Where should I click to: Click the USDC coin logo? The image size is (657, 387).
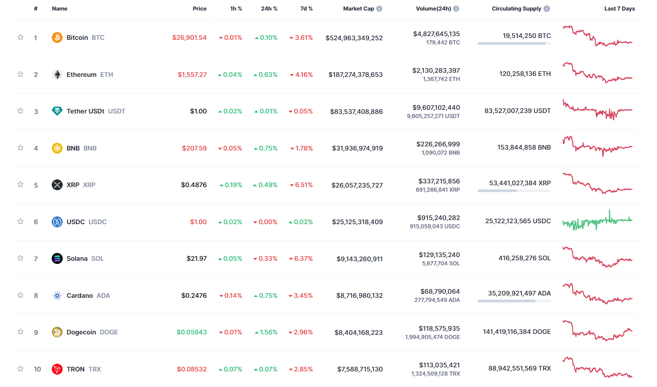(x=57, y=222)
